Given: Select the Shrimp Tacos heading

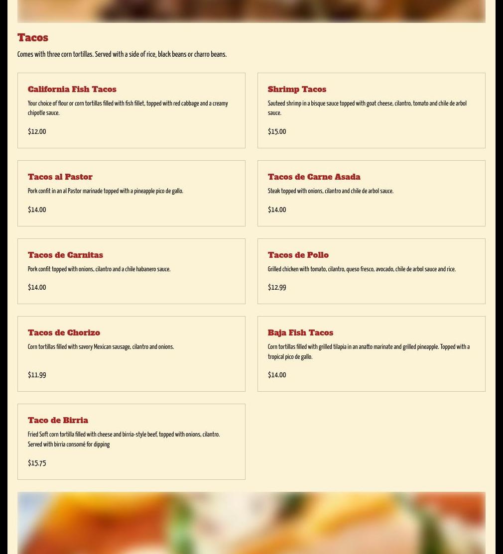Looking at the screenshot, I should coord(297,90).
